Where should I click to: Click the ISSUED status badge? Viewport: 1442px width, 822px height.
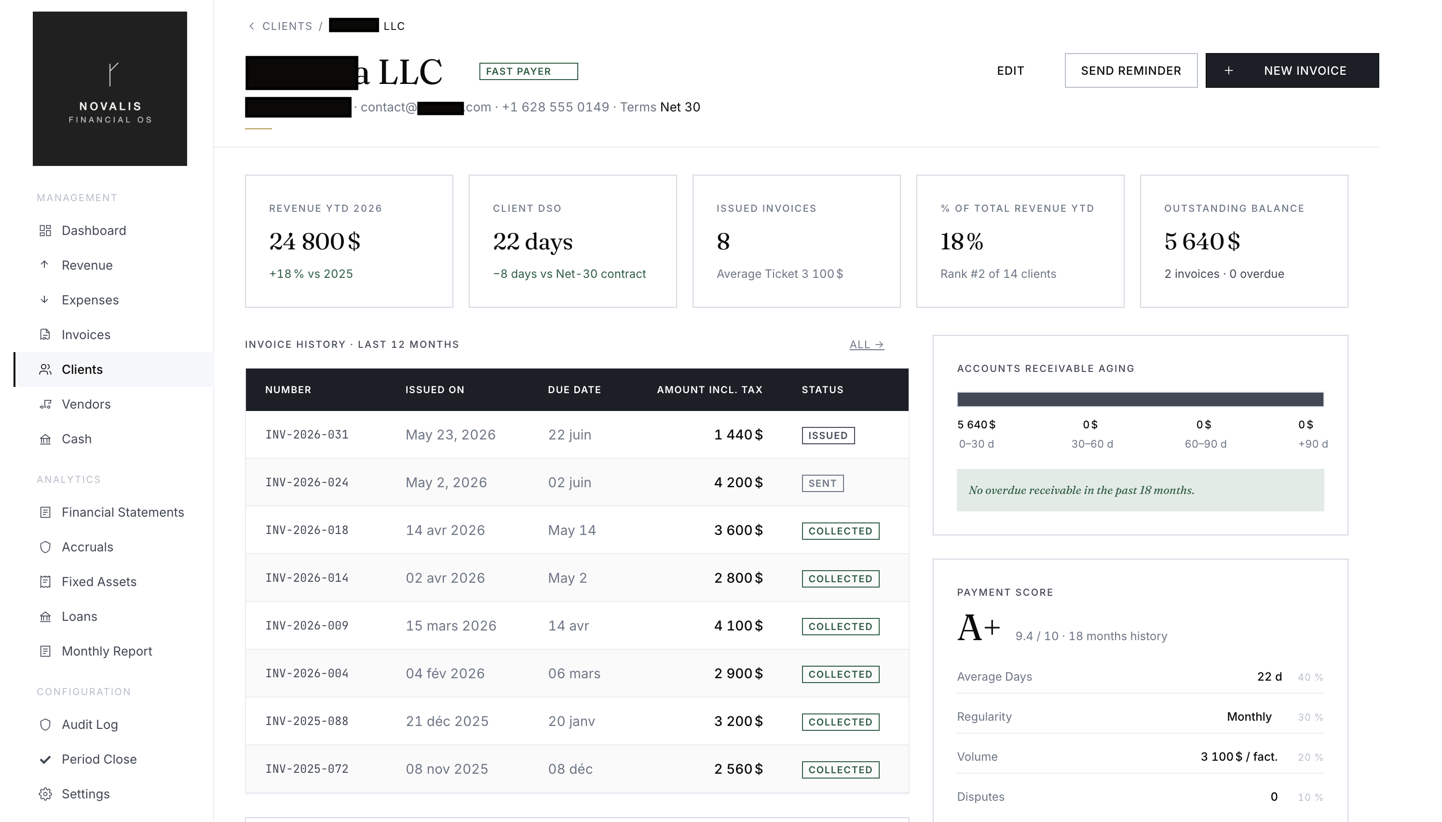click(828, 435)
